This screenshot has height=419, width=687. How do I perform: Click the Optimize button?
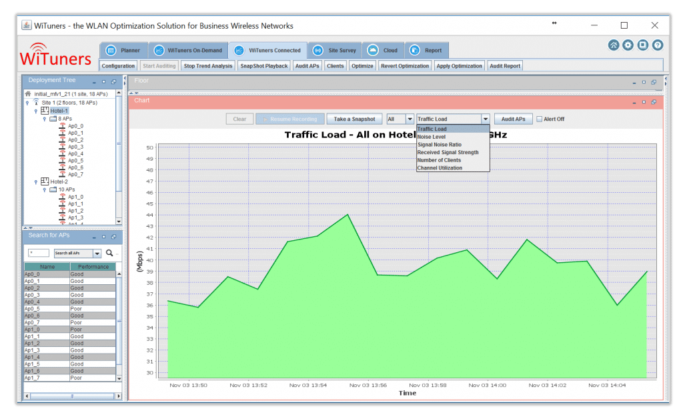tap(362, 66)
